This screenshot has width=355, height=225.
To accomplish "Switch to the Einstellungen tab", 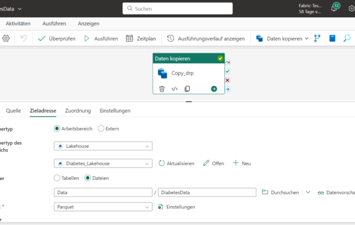I will point(115,111).
